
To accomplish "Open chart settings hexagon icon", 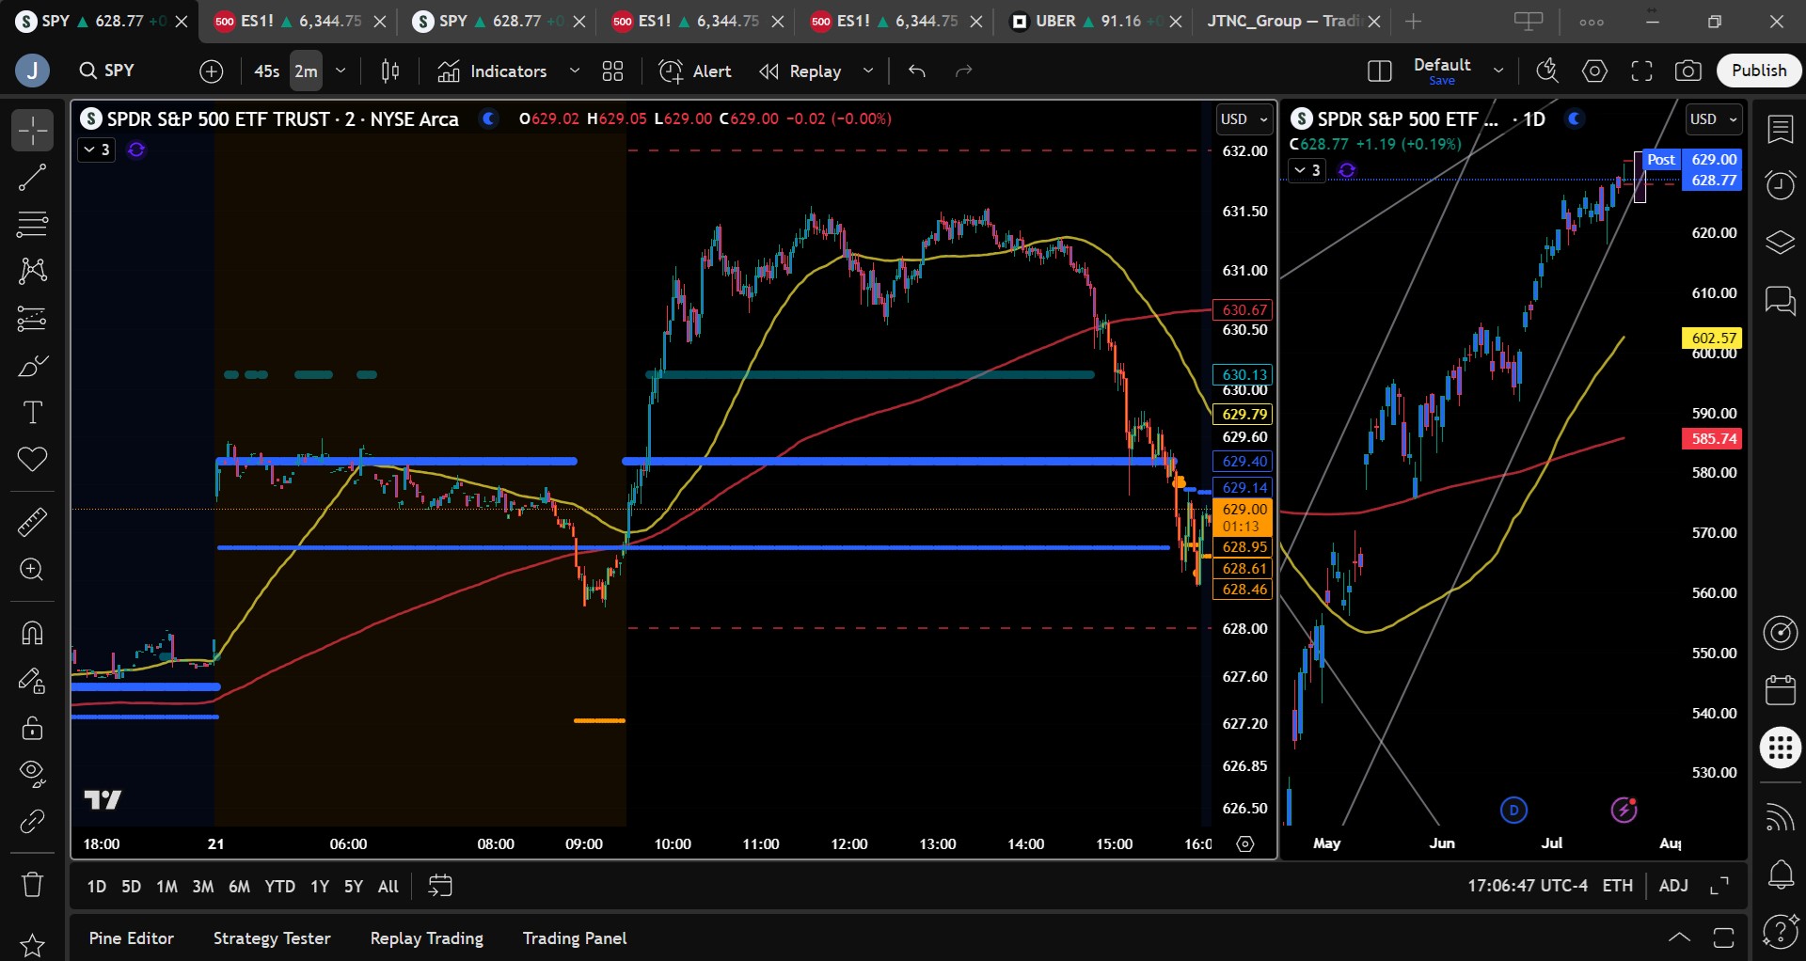I will (x=1594, y=71).
